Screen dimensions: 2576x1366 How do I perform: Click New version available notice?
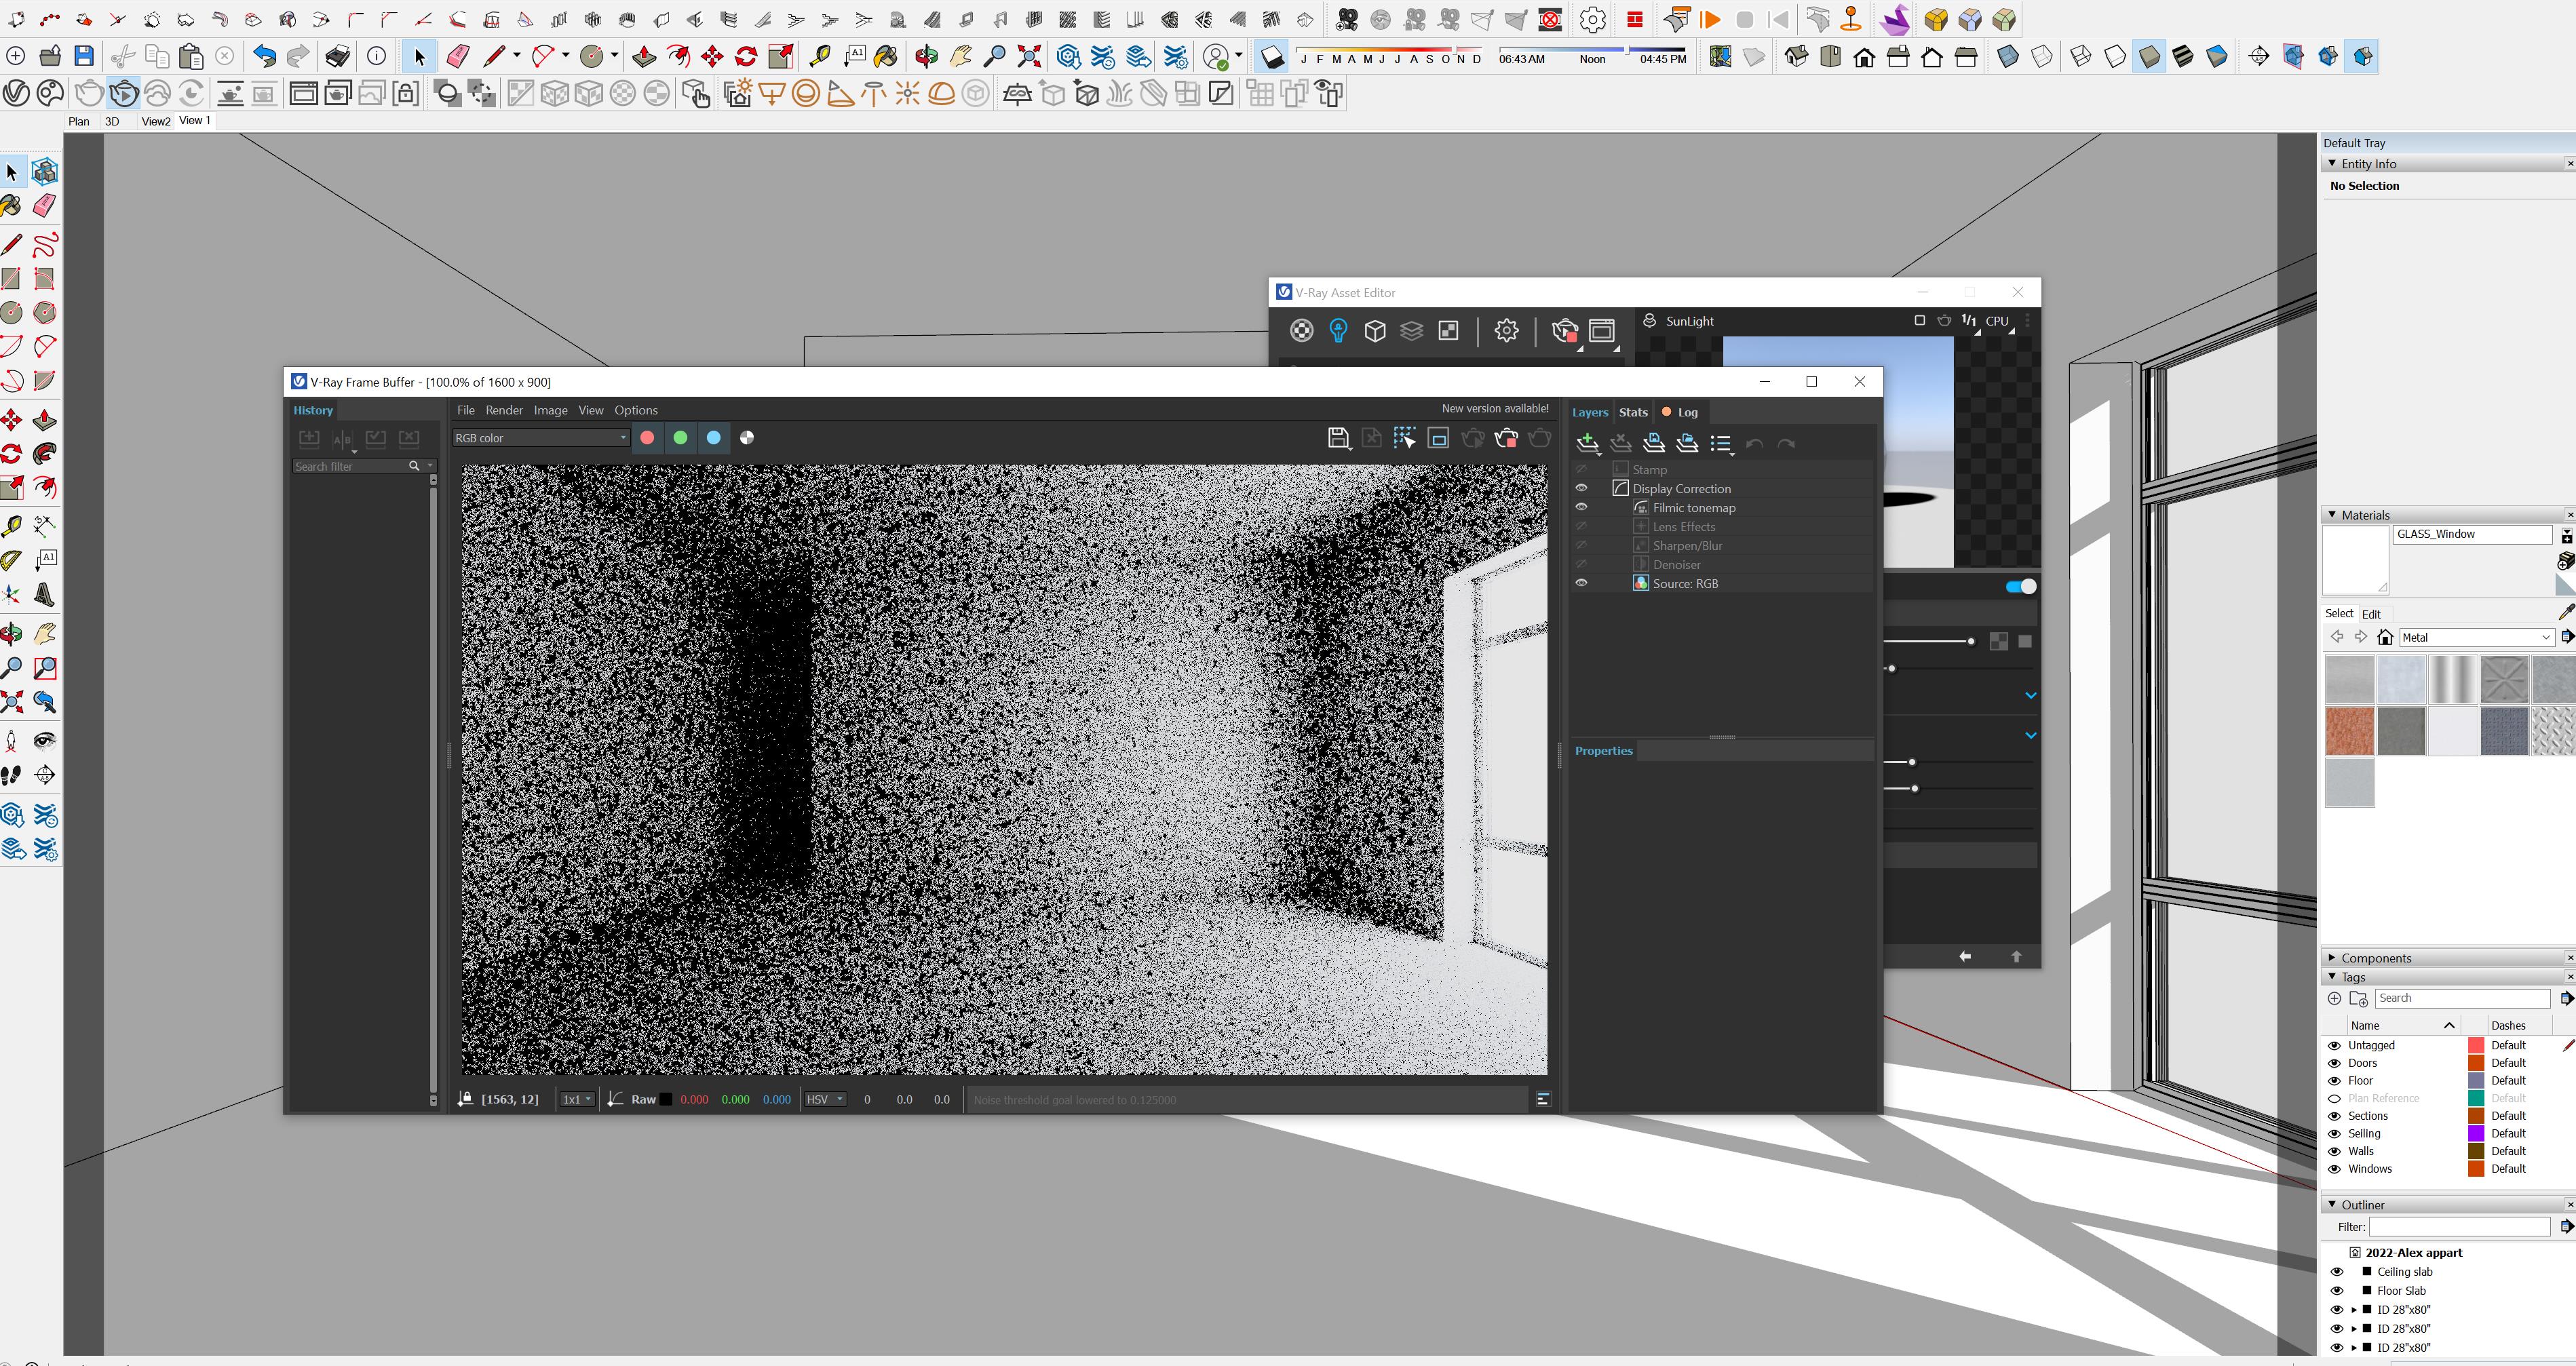[x=1494, y=408]
